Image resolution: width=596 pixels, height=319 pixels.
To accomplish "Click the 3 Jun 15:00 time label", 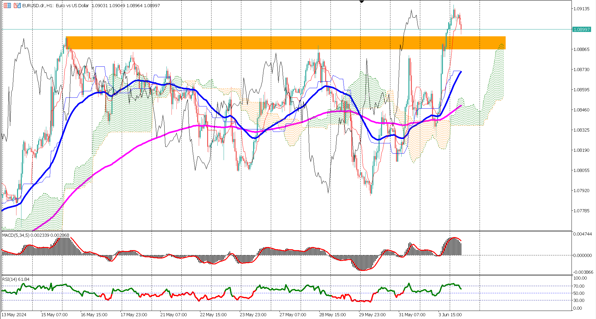I will pyautogui.click(x=450, y=315).
